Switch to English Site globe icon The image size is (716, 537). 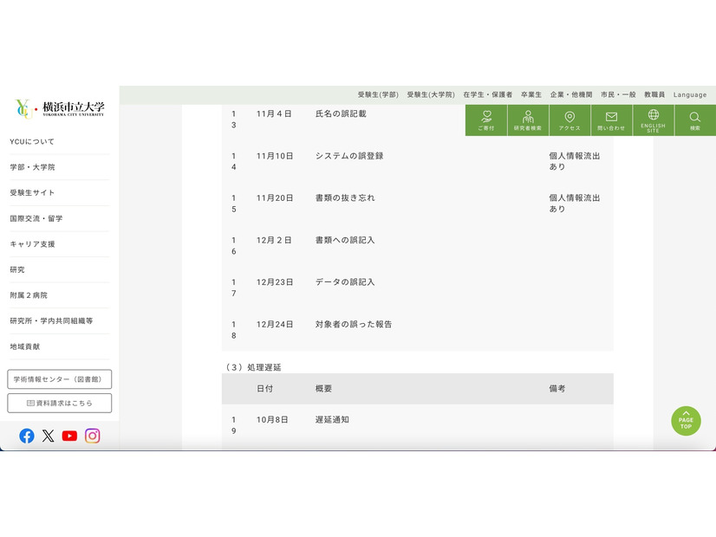[653, 120]
